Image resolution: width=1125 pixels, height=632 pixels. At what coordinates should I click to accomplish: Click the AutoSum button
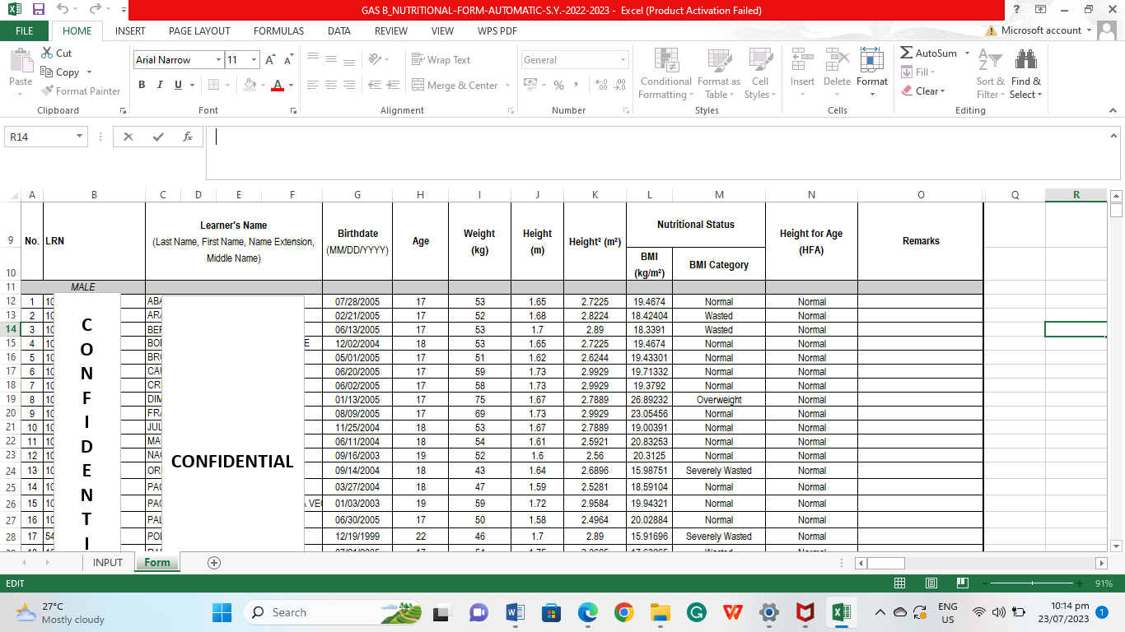pos(929,53)
